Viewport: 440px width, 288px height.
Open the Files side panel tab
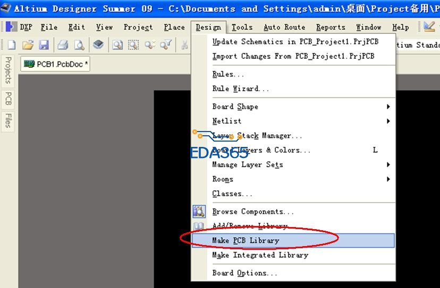click(x=8, y=120)
